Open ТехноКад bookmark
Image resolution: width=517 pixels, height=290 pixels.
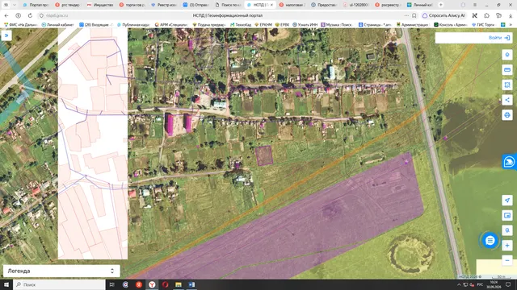(x=241, y=25)
